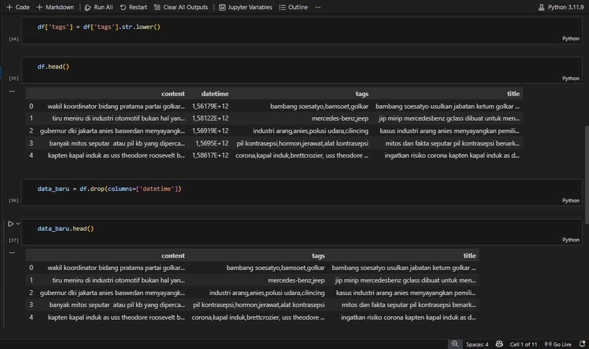Select the Python 3.11.9 kernel
589x349 pixels.
(561, 7)
